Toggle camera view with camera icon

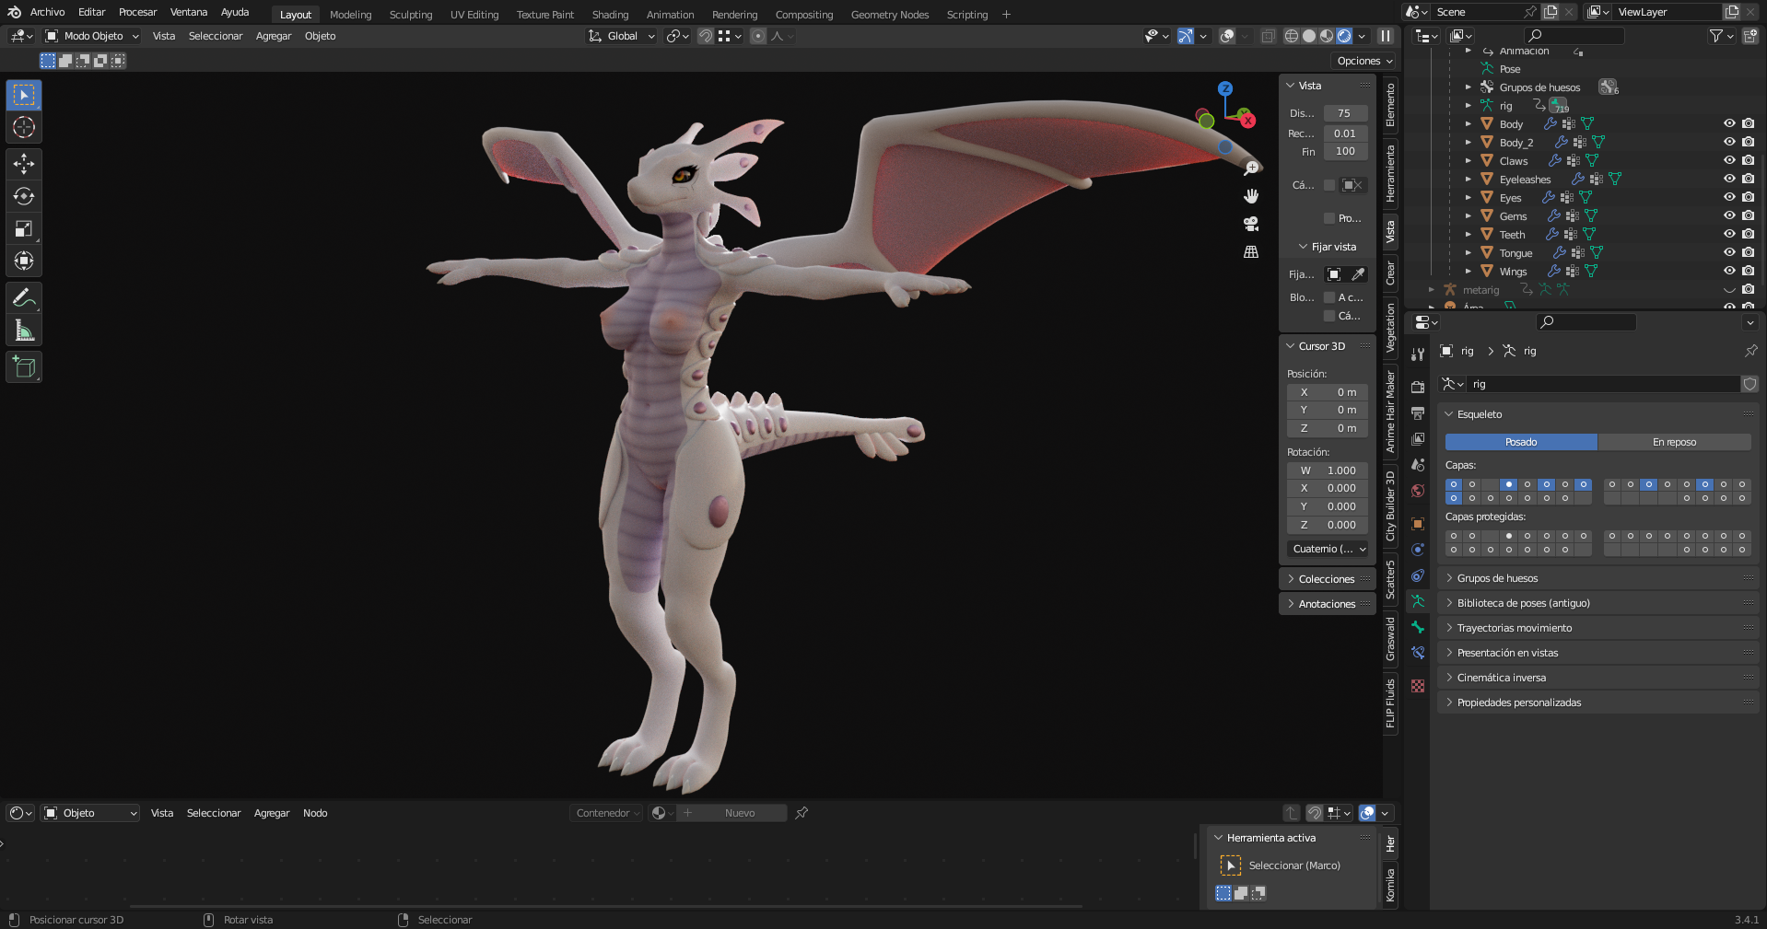tap(1251, 224)
